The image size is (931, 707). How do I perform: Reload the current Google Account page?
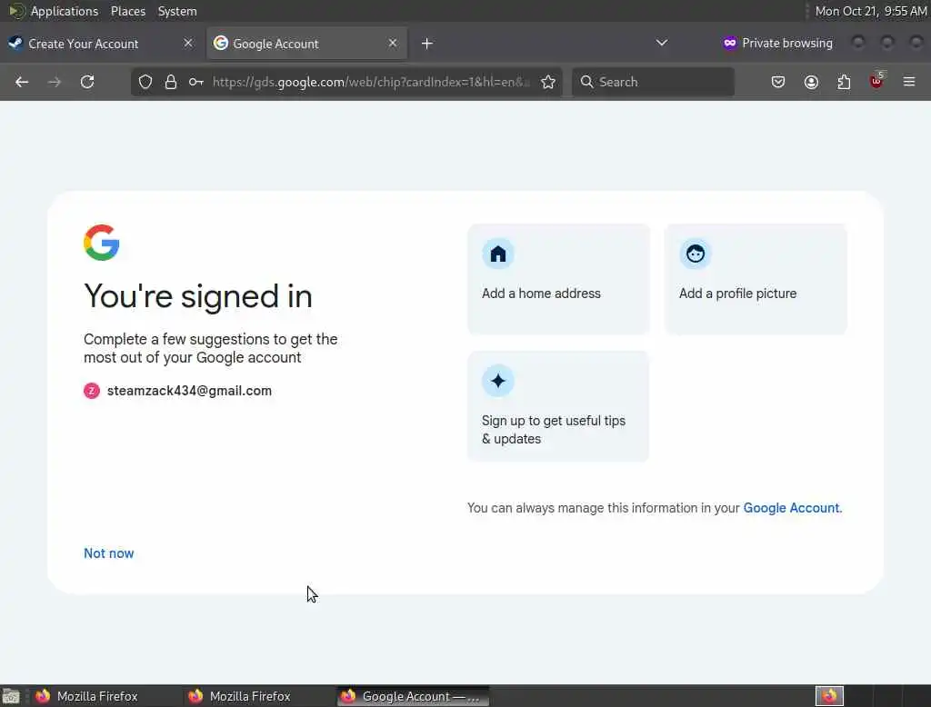(x=87, y=82)
